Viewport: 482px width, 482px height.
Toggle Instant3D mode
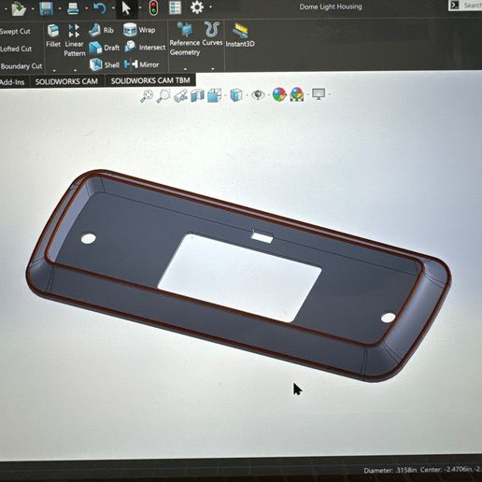[x=240, y=35]
